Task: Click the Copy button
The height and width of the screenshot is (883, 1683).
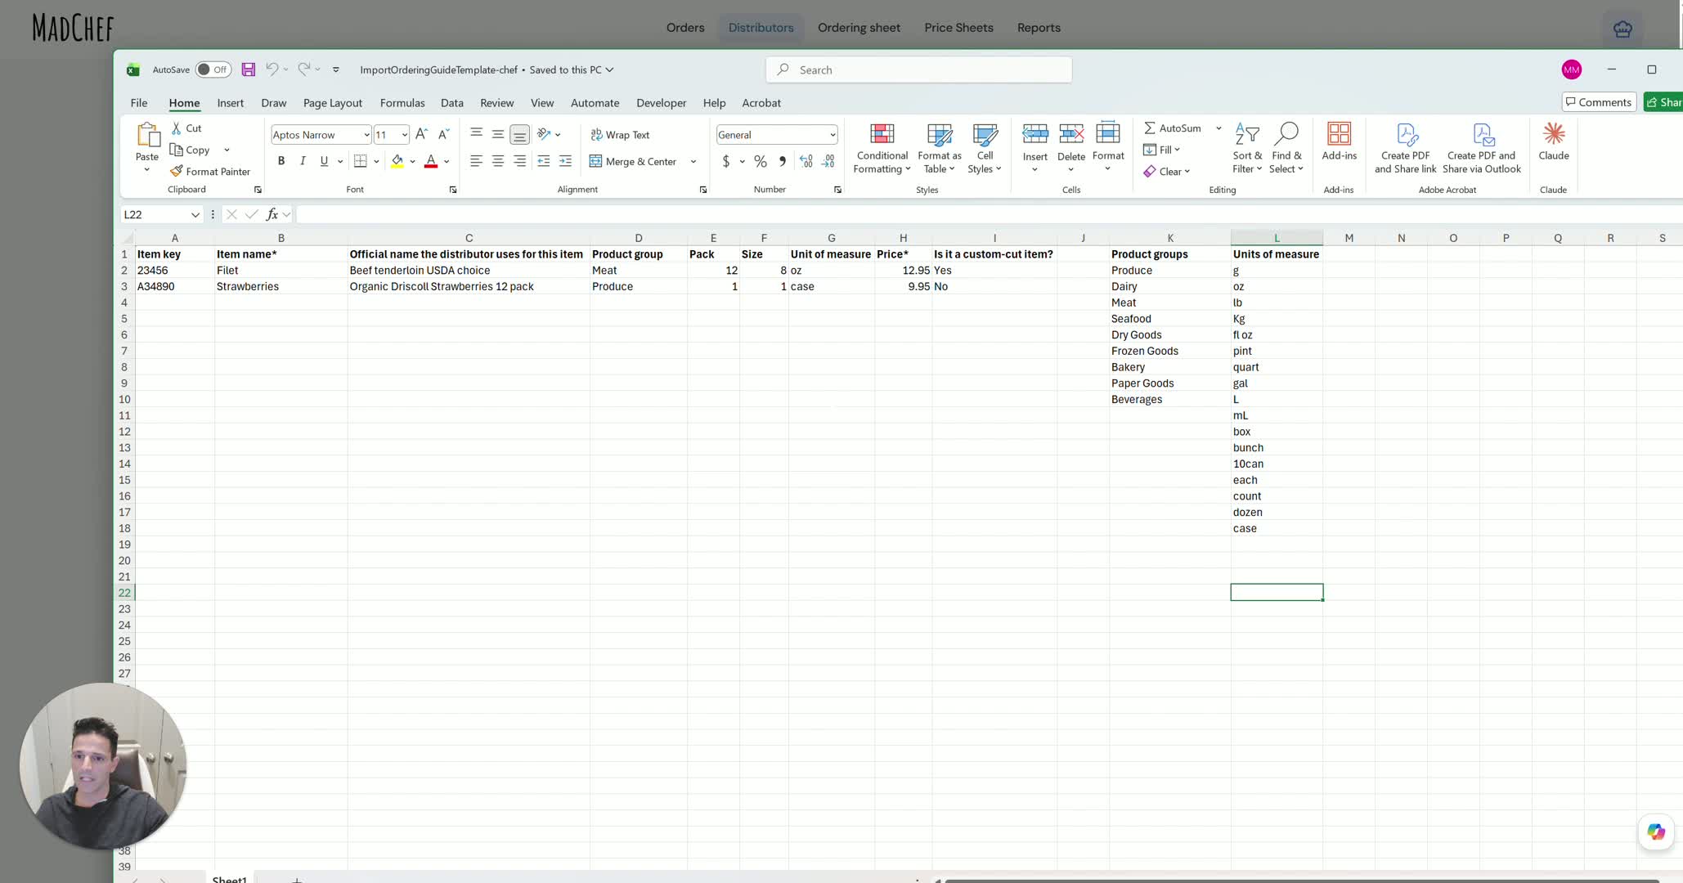Action: pyautogui.click(x=191, y=150)
